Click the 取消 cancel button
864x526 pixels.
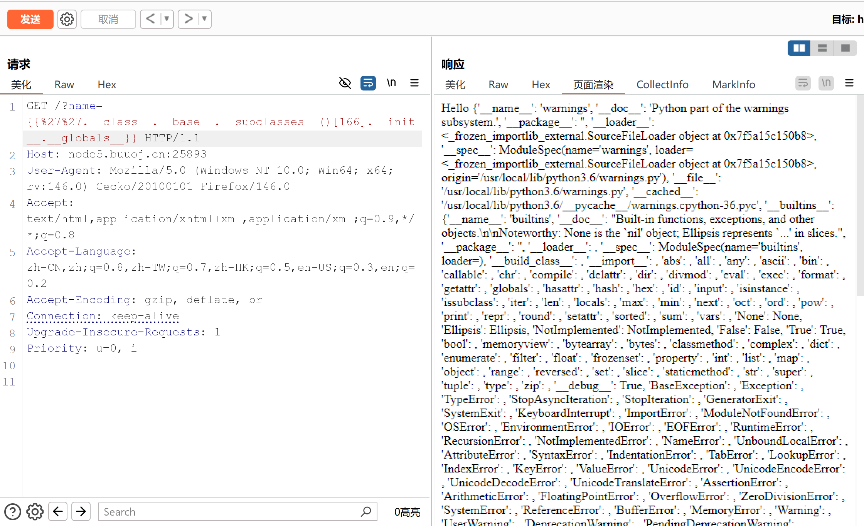(108, 19)
